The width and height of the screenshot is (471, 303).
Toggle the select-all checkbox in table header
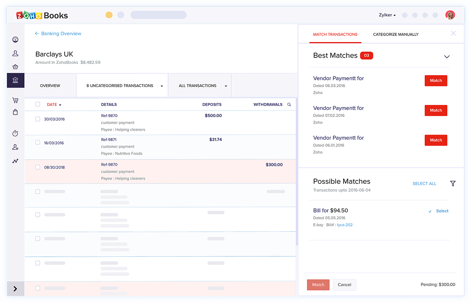pyautogui.click(x=37, y=104)
